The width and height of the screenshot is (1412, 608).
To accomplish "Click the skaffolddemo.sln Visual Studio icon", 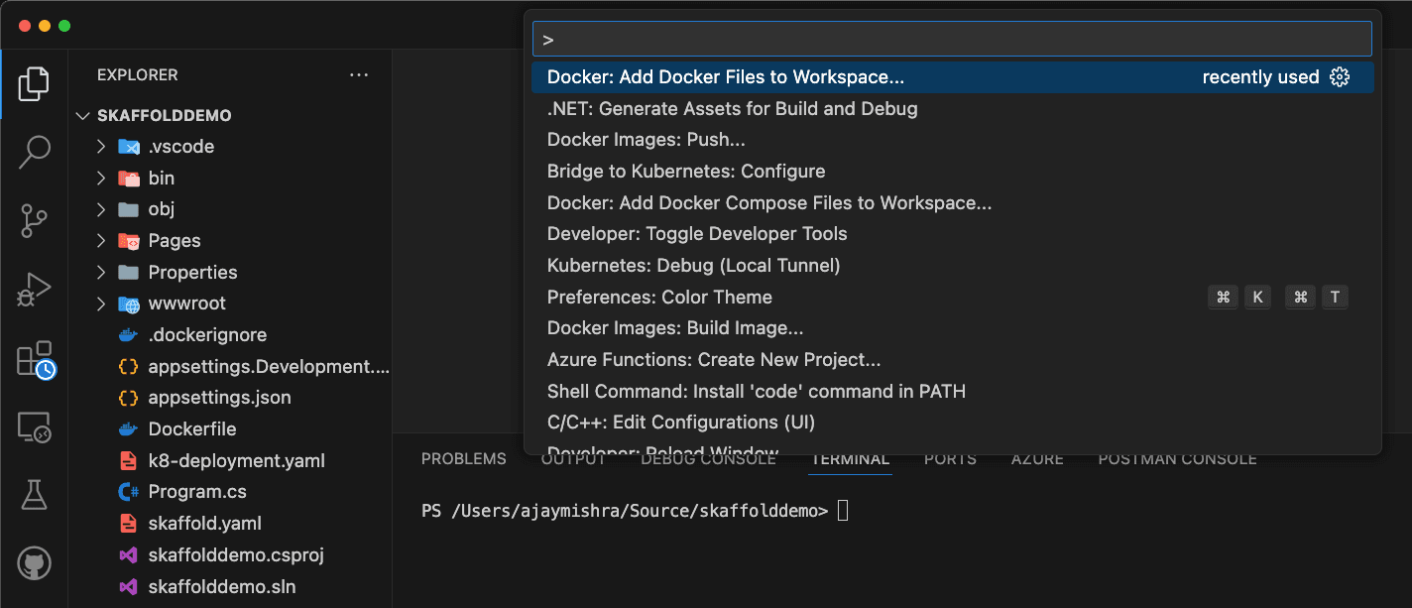I will 128,586.
